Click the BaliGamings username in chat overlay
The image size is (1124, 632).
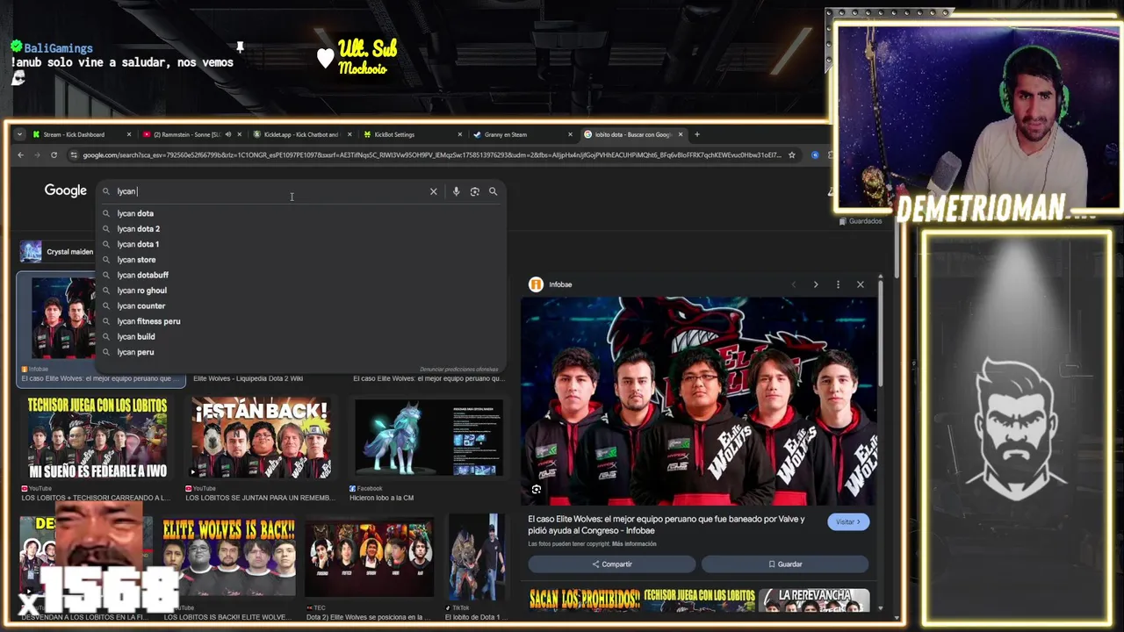pos(58,48)
